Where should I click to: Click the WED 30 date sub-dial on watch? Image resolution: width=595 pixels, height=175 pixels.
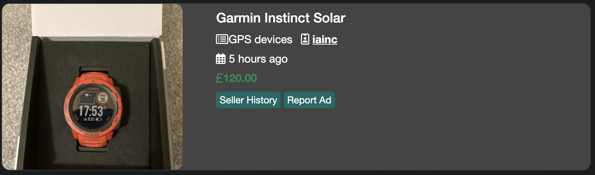click(102, 98)
